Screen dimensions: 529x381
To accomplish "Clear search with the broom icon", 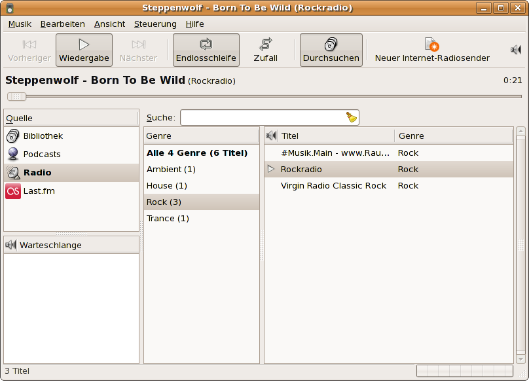I will point(352,117).
